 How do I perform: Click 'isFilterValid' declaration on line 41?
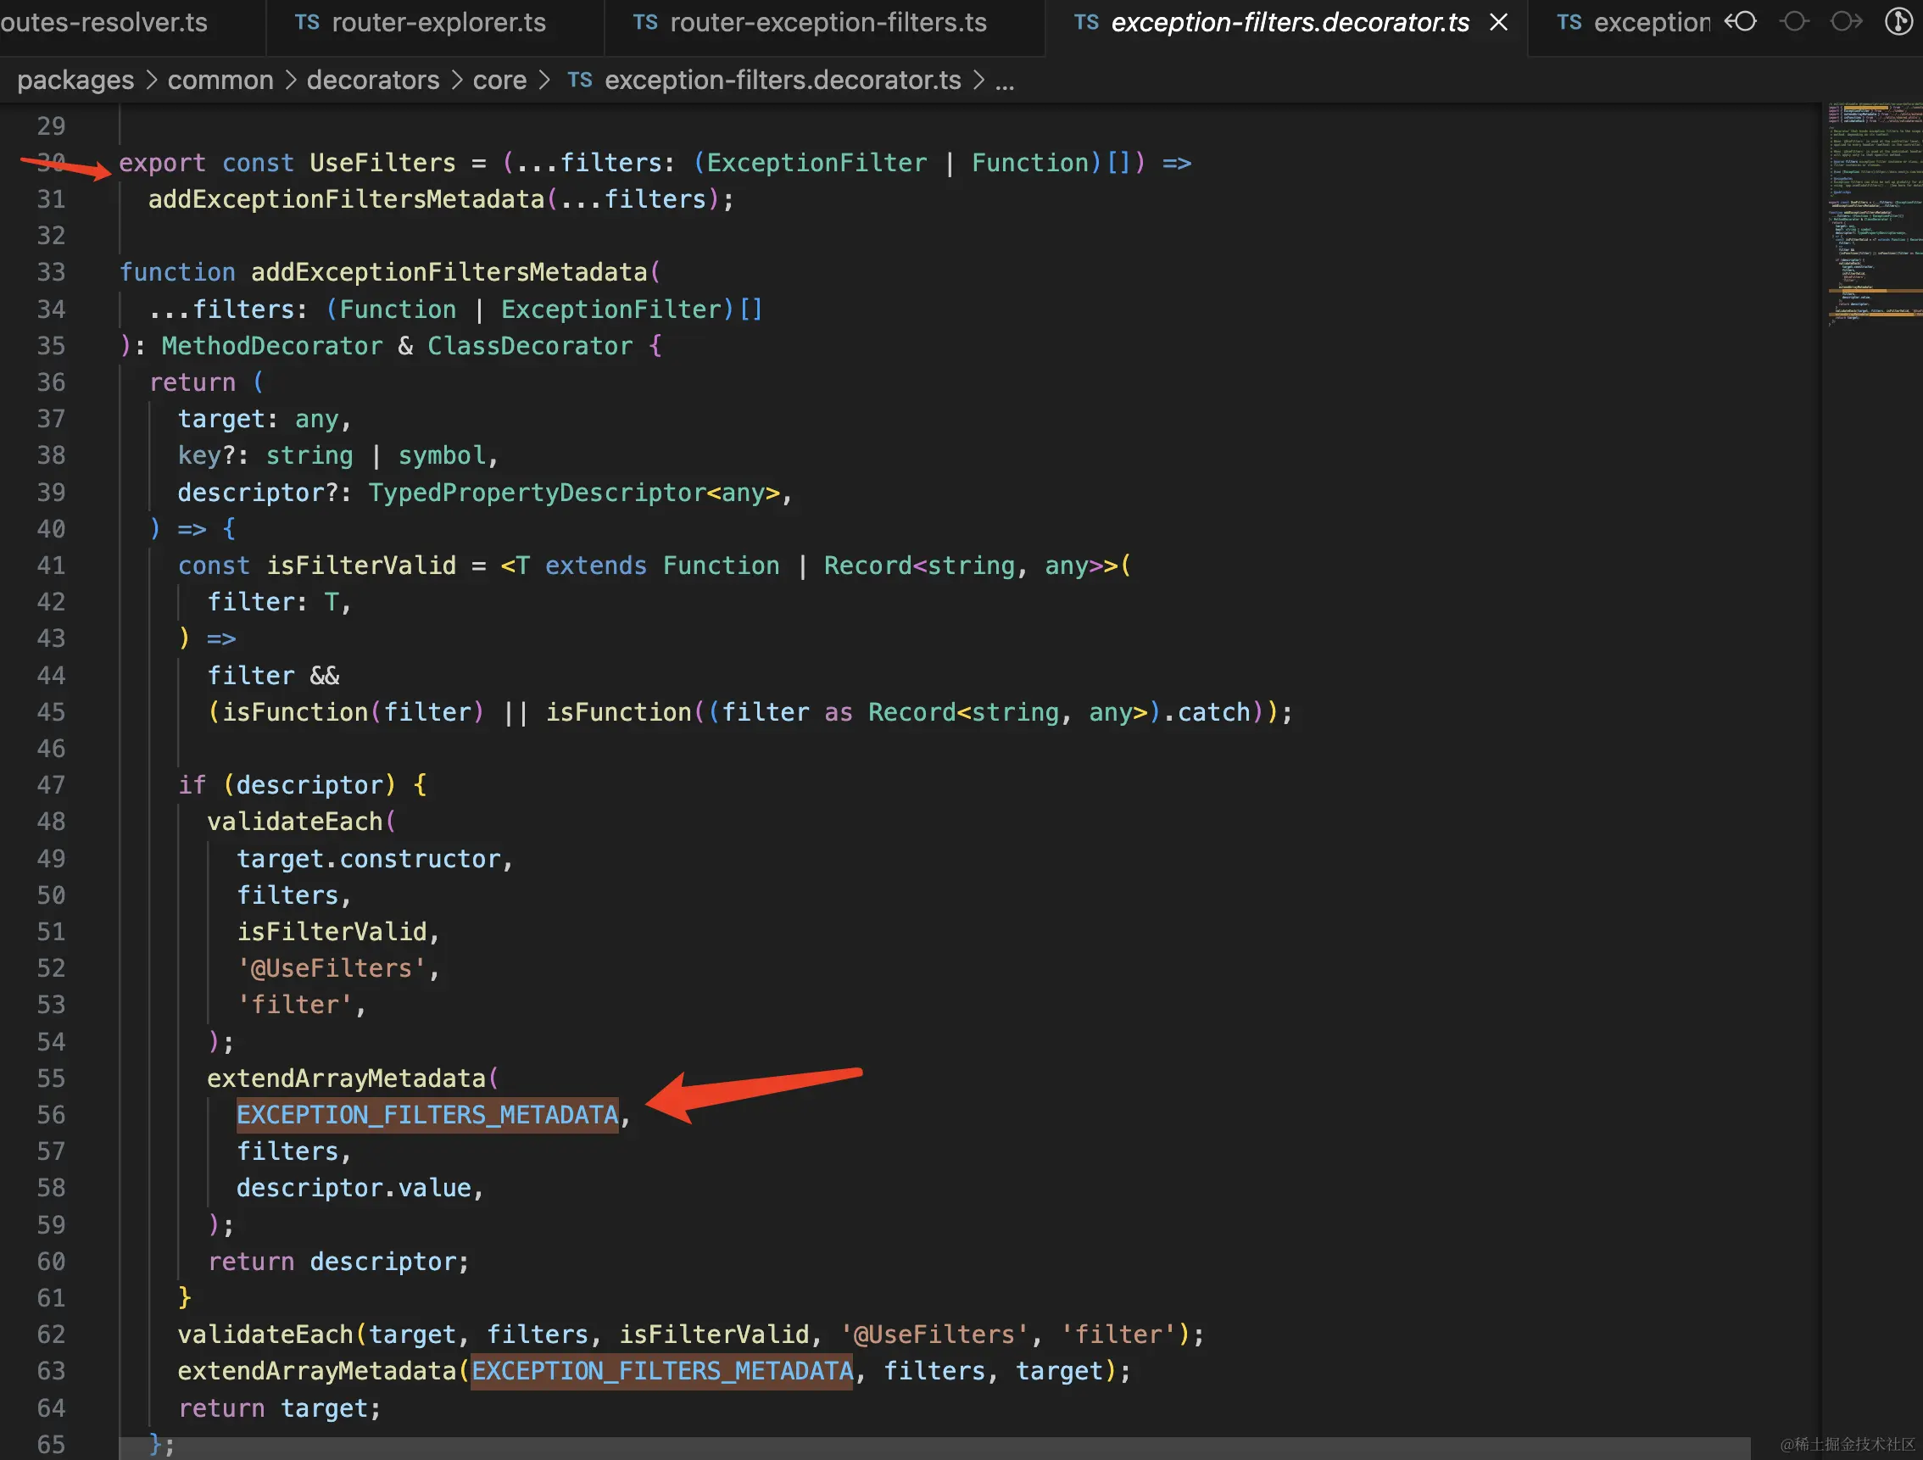[361, 566]
